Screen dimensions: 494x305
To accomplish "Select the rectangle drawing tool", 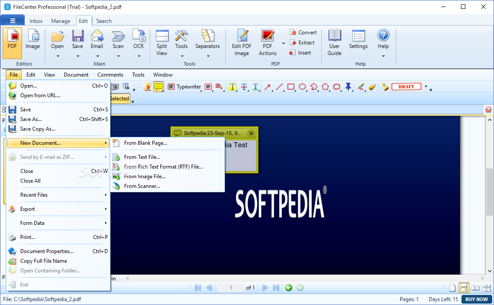I will click(x=291, y=87).
